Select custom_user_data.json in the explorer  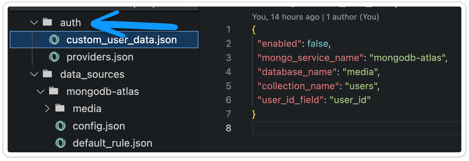pyautogui.click(x=122, y=39)
